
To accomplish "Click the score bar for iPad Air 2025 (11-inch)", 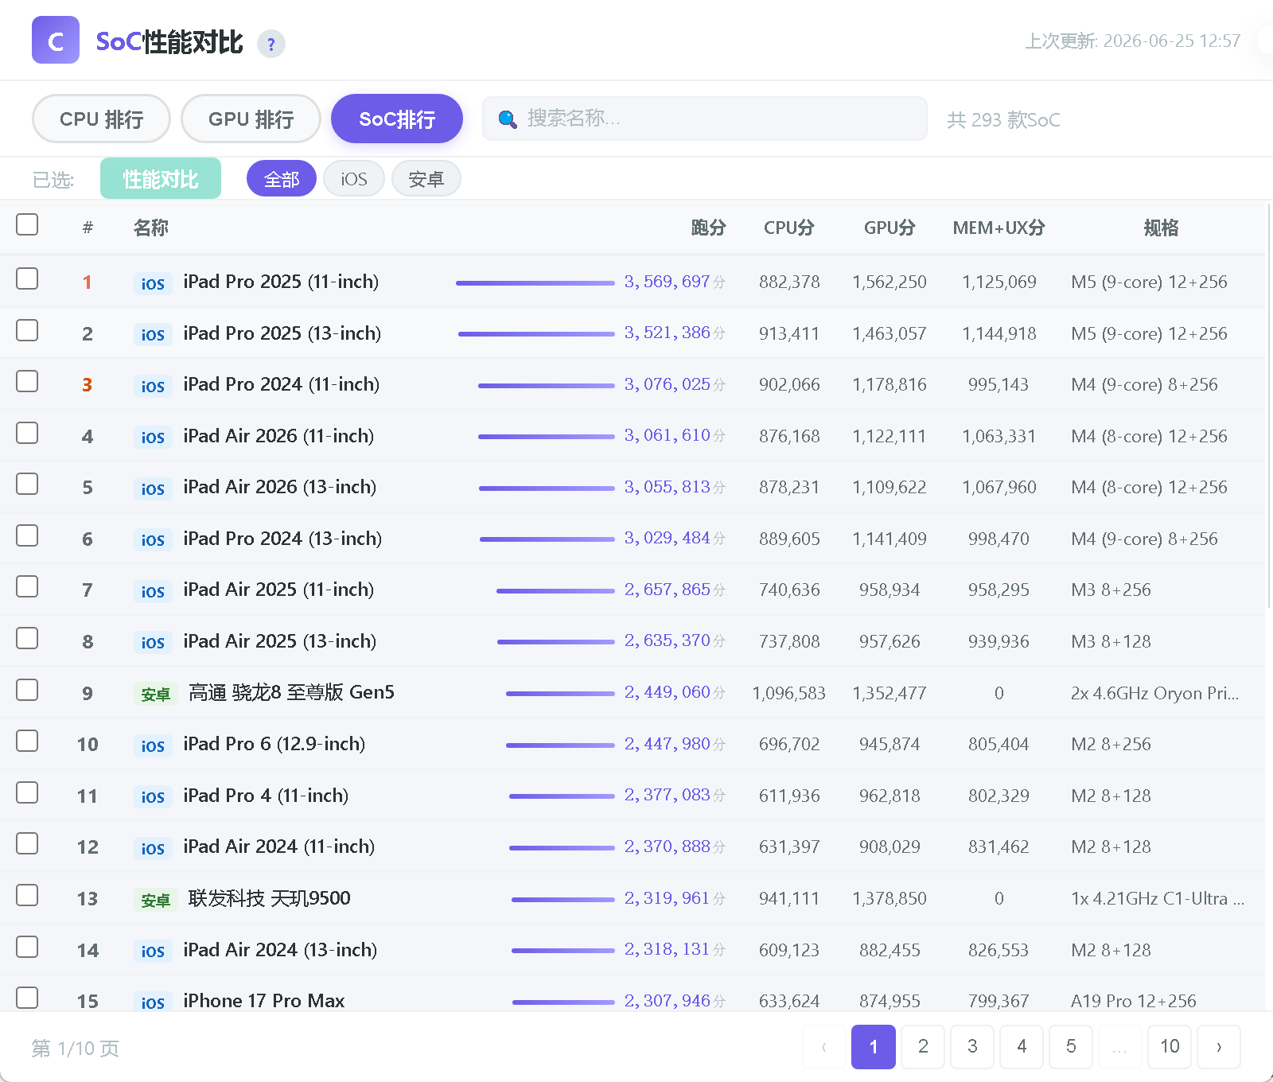I will [555, 590].
